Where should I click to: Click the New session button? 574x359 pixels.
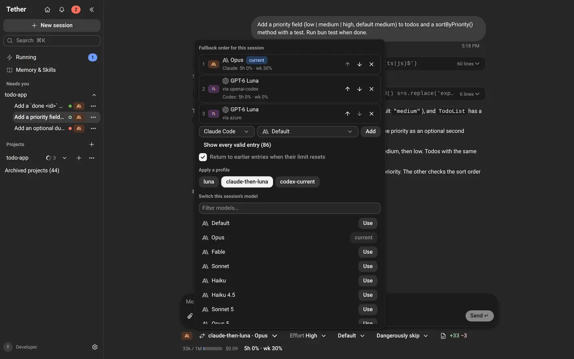tap(52, 26)
